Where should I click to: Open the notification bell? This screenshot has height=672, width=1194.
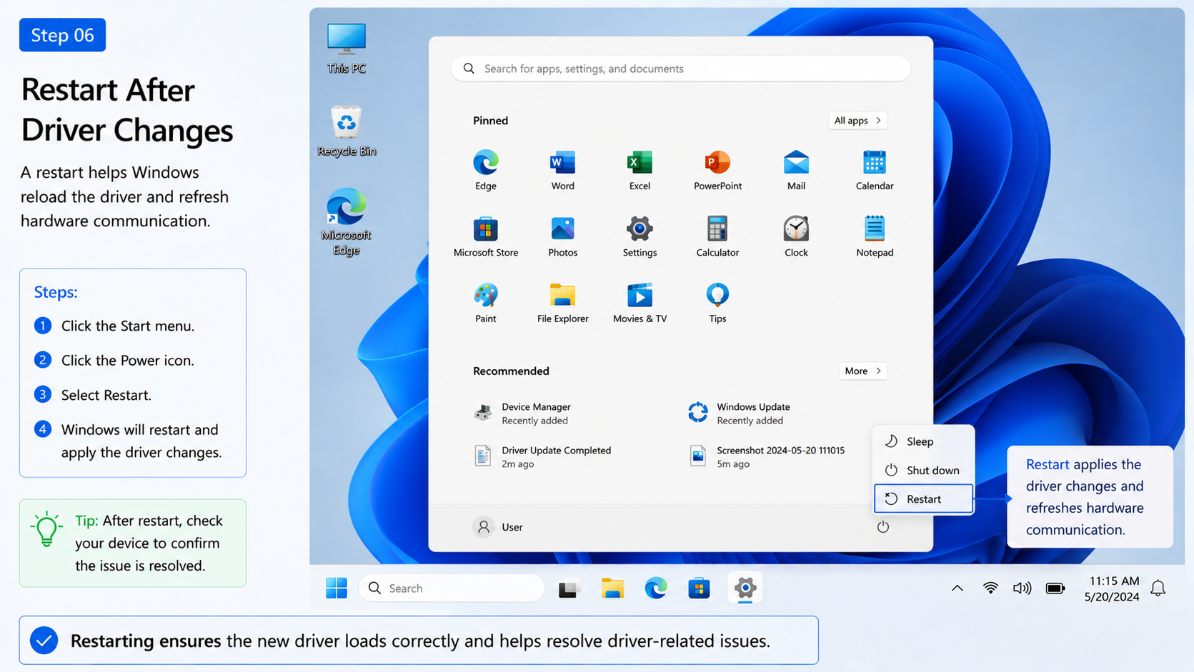coord(1158,588)
